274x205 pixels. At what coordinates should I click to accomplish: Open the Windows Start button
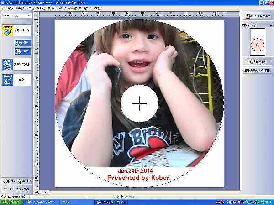tap(11, 202)
